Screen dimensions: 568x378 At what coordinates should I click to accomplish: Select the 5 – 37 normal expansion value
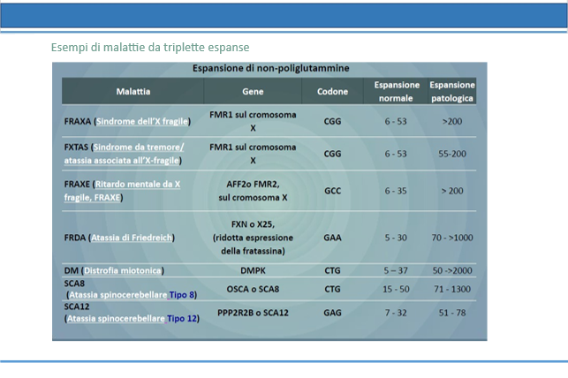[396, 271]
